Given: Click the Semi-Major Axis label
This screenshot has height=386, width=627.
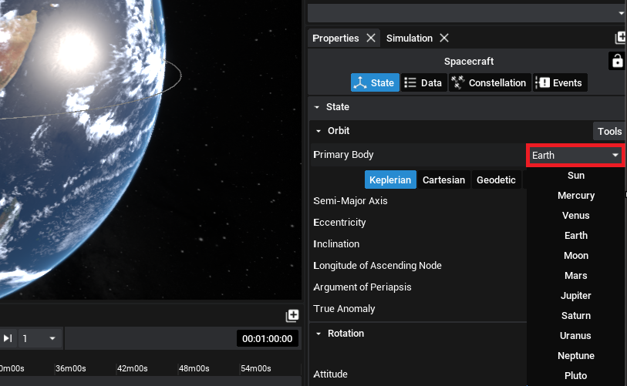Looking at the screenshot, I should (x=350, y=200).
